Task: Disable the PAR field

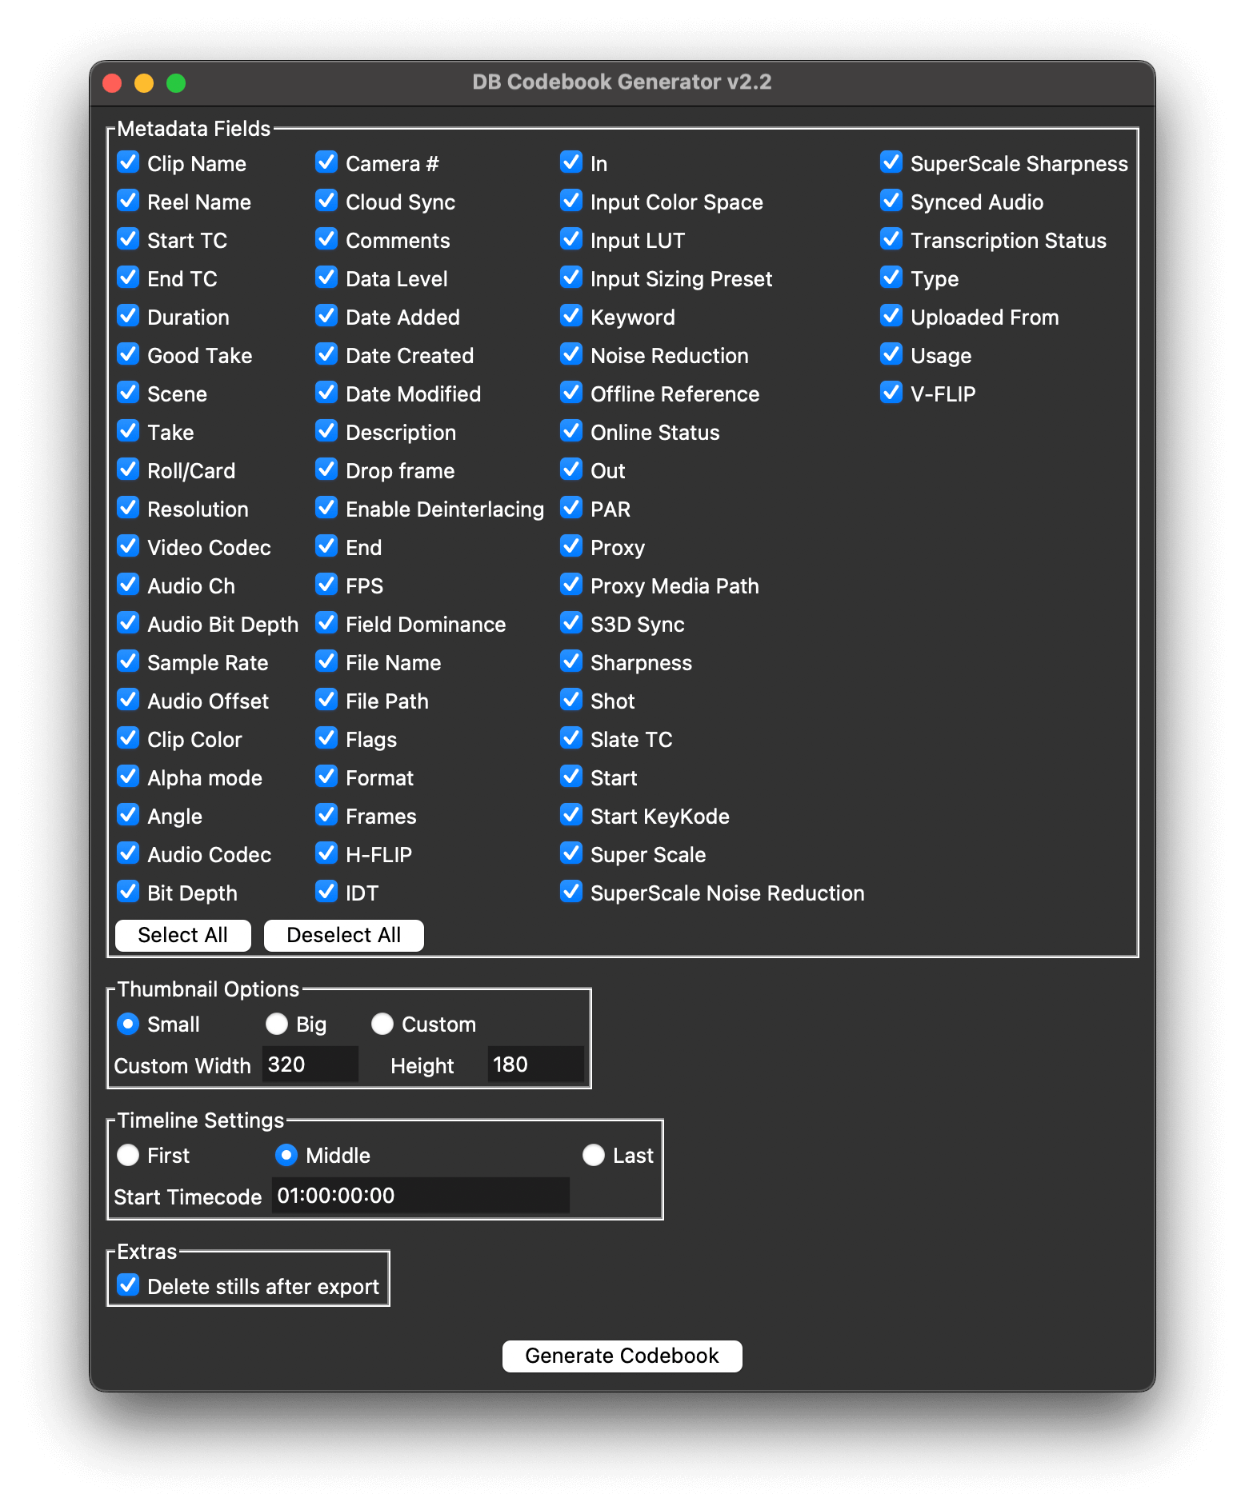Action: pos(571,508)
